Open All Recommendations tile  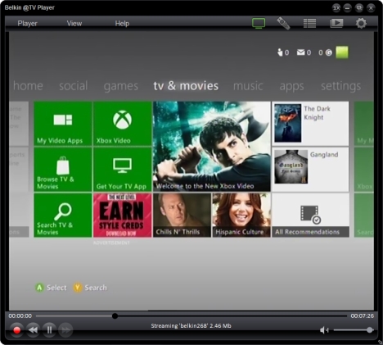click(x=310, y=216)
